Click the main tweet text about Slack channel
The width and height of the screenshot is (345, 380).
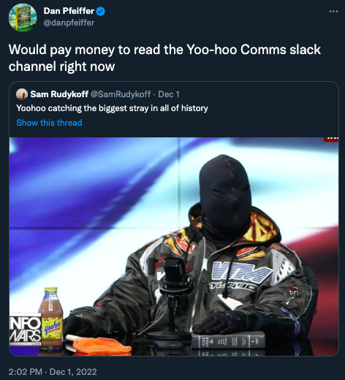[164, 58]
